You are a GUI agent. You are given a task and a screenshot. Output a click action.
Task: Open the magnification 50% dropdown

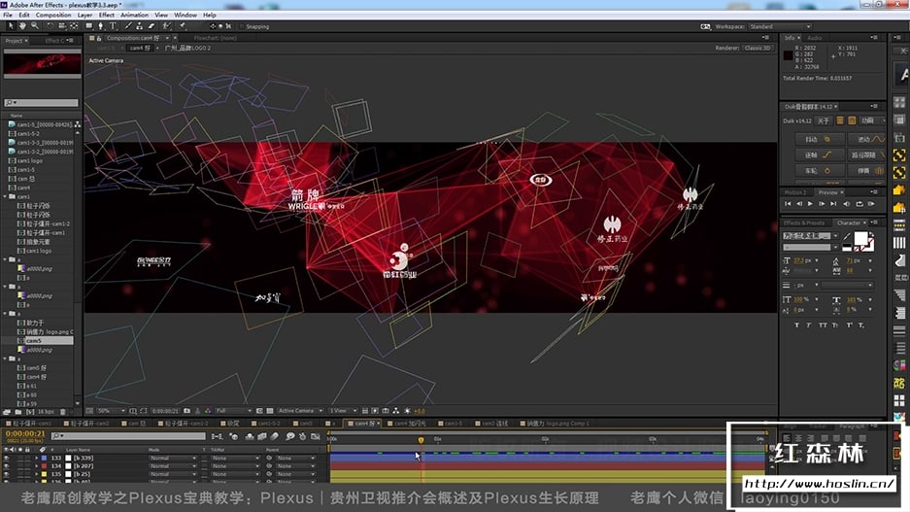pos(111,411)
